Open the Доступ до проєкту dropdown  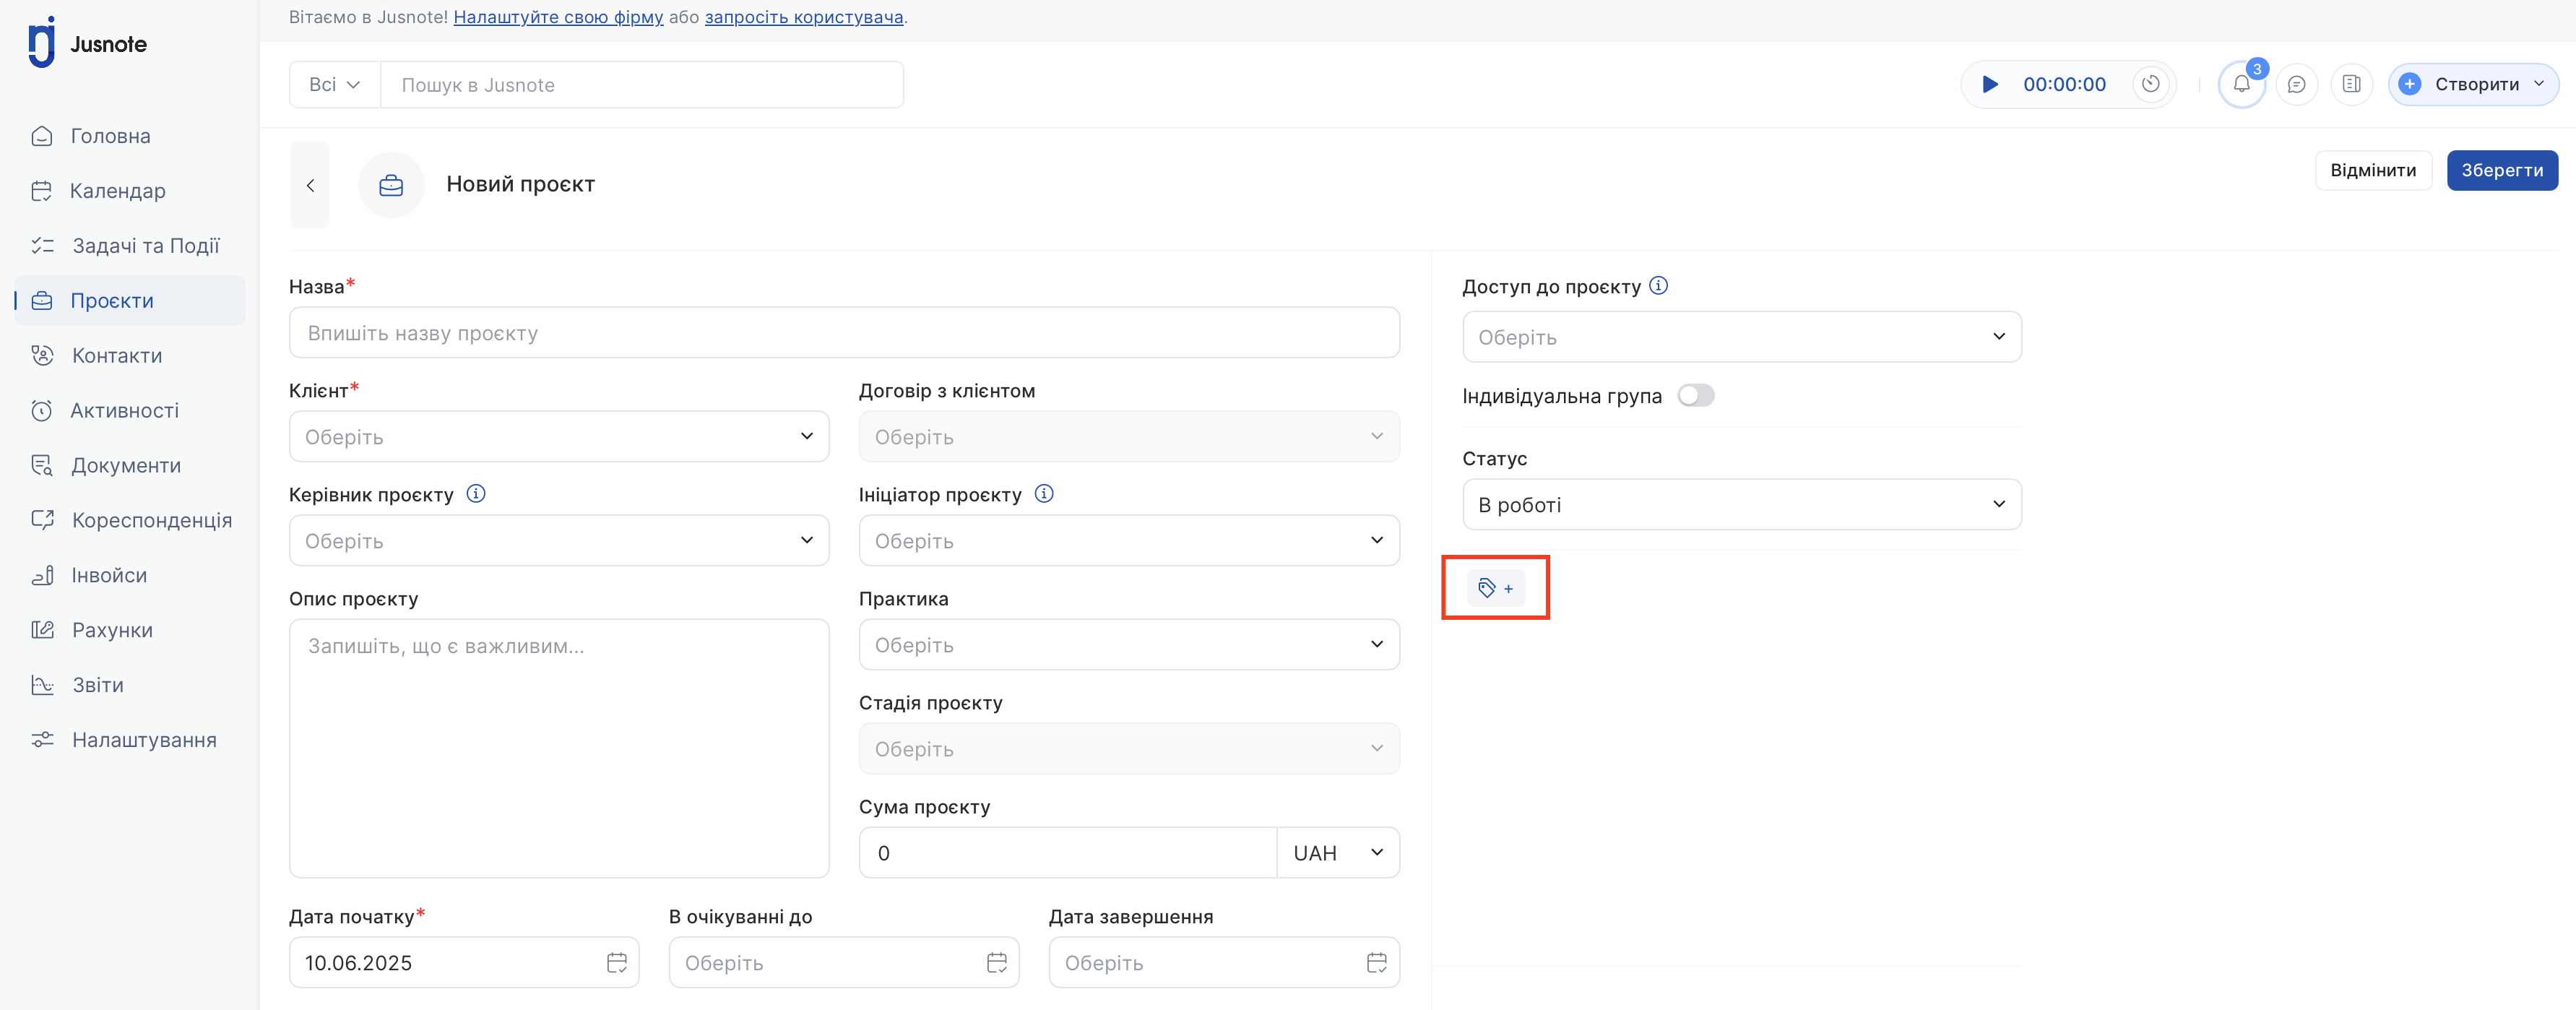[x=1742, y=337]
